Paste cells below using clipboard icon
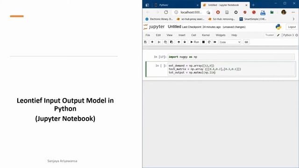Viewport: 299px width, 168px height. 171,42
